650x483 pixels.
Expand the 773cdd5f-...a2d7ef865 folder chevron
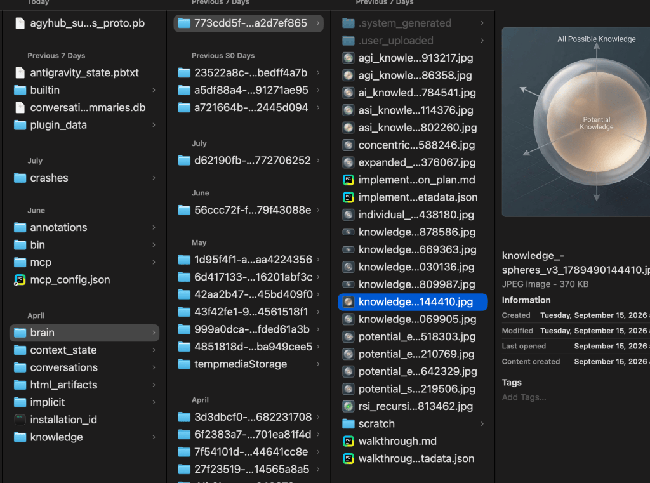tap(318, 23)
